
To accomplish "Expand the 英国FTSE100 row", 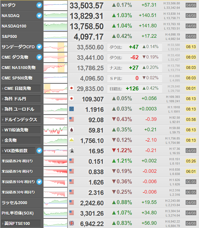I will click(x=21, y=224).
